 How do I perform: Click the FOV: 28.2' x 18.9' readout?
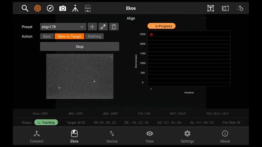point(217,114)
